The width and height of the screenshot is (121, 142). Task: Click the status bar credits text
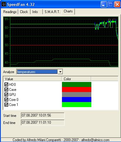pyautogui.click(x=61, y=140)
